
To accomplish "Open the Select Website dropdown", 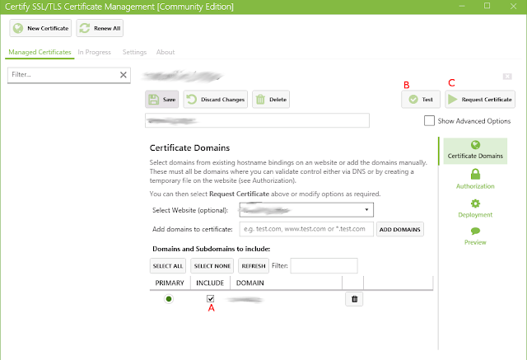I will pos(306,210).
